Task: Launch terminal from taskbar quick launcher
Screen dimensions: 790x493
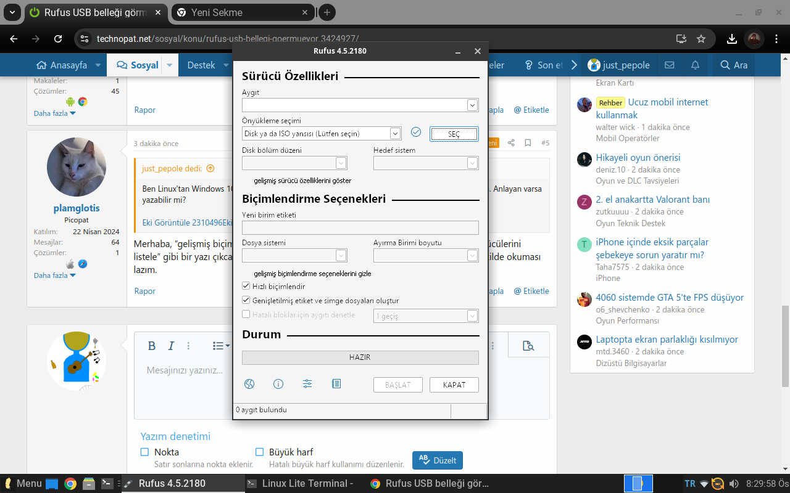Action: pos(107,484)
